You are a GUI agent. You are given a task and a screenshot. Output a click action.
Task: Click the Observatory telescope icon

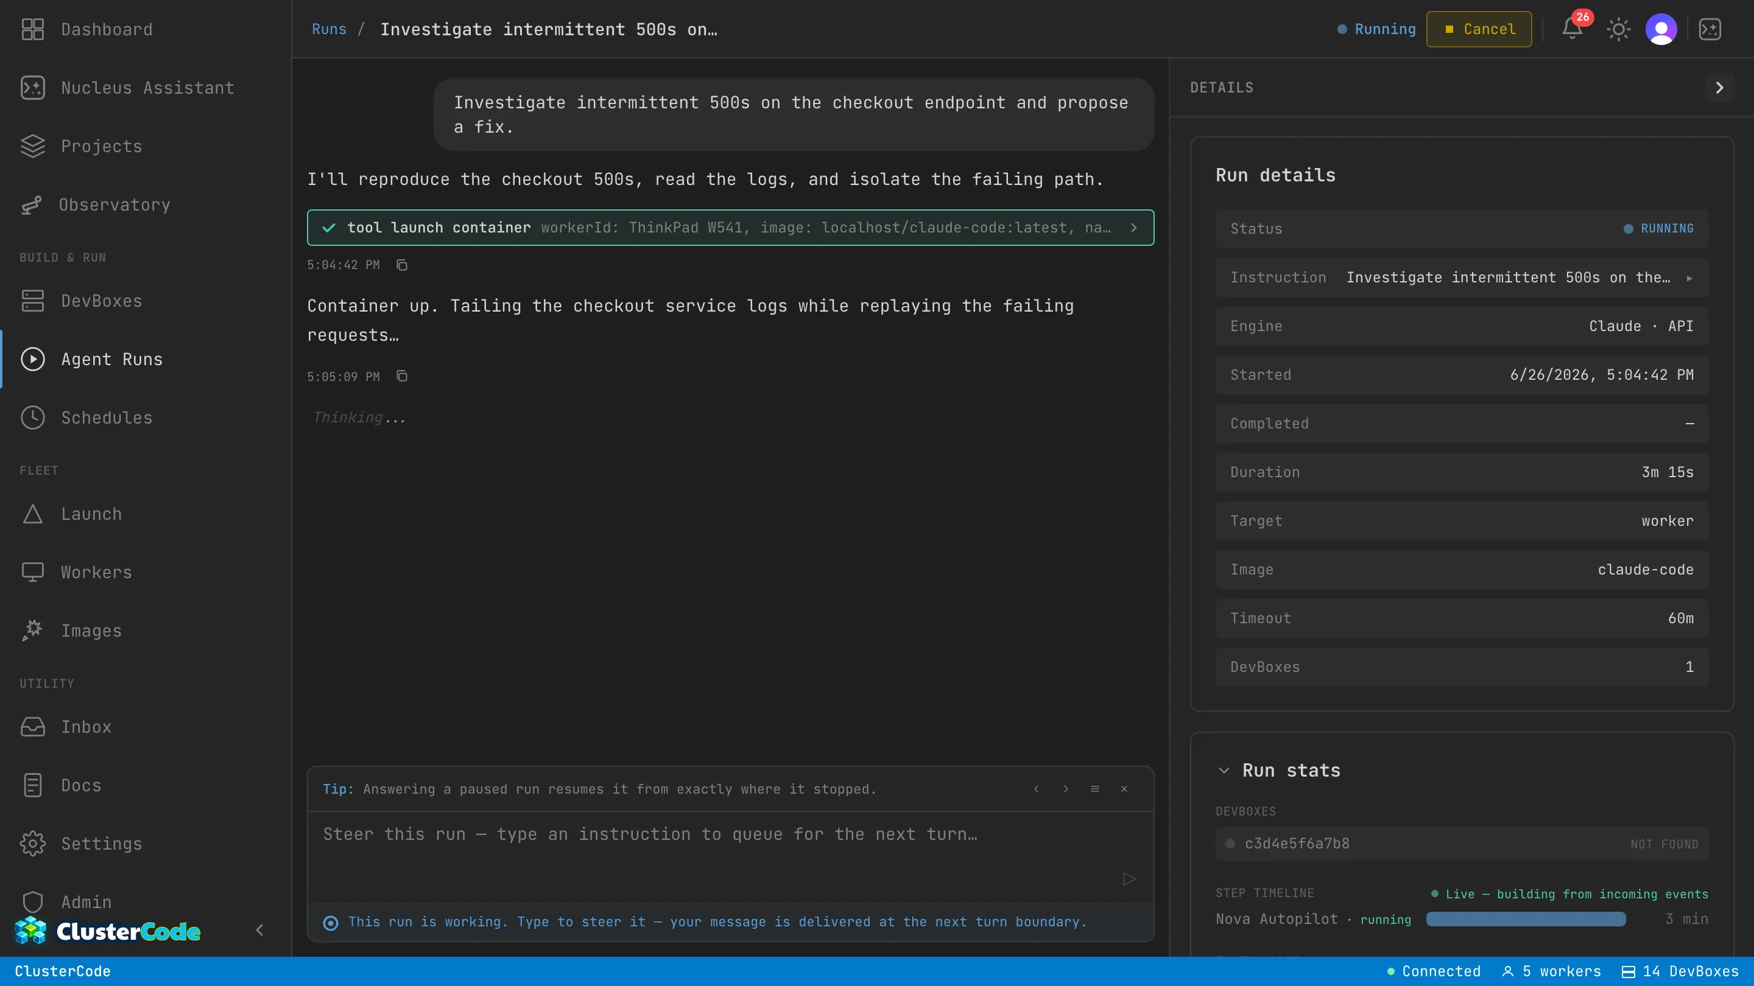click(31, 205)
